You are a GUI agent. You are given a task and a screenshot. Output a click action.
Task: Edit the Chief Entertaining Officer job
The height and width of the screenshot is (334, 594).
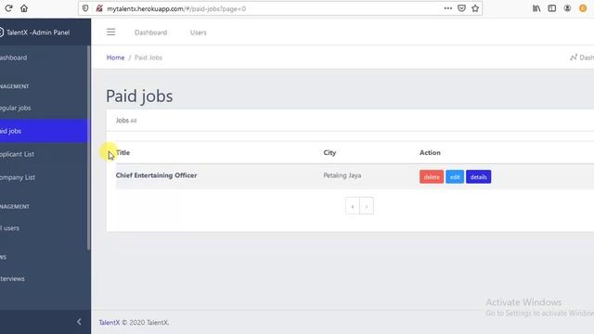point(455,177)
